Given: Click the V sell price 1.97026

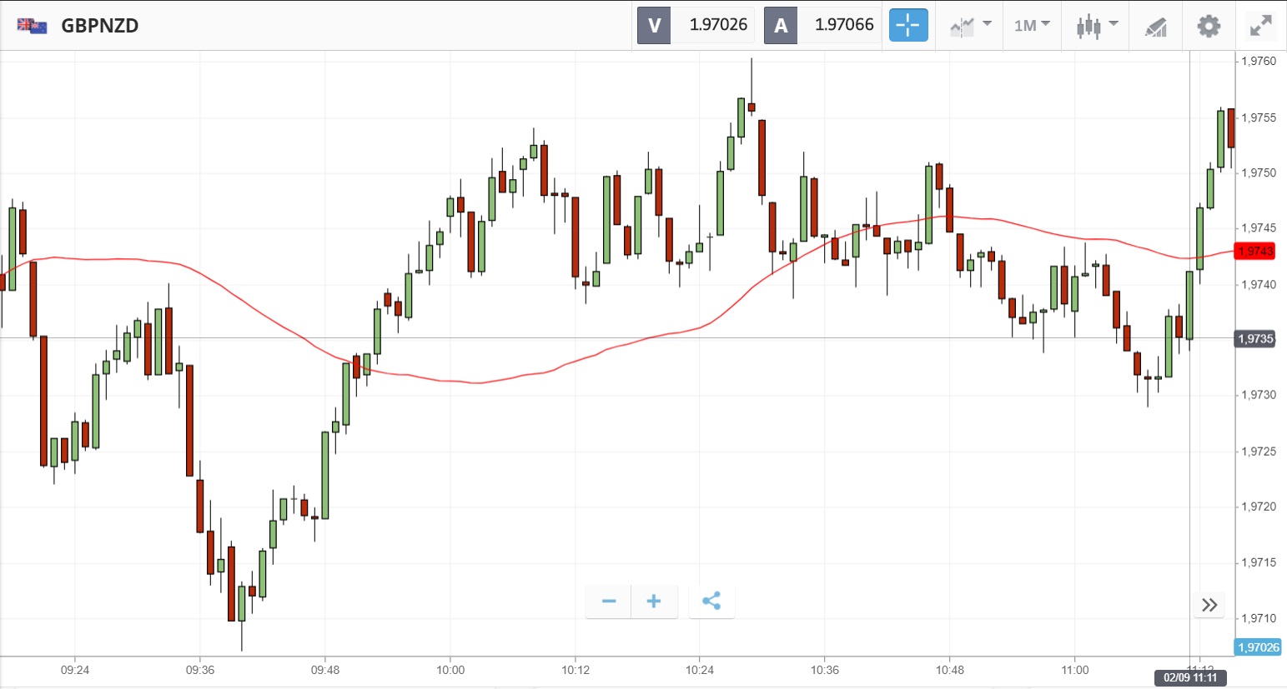Looking at the screenshot, I should [x=716, y=25].
